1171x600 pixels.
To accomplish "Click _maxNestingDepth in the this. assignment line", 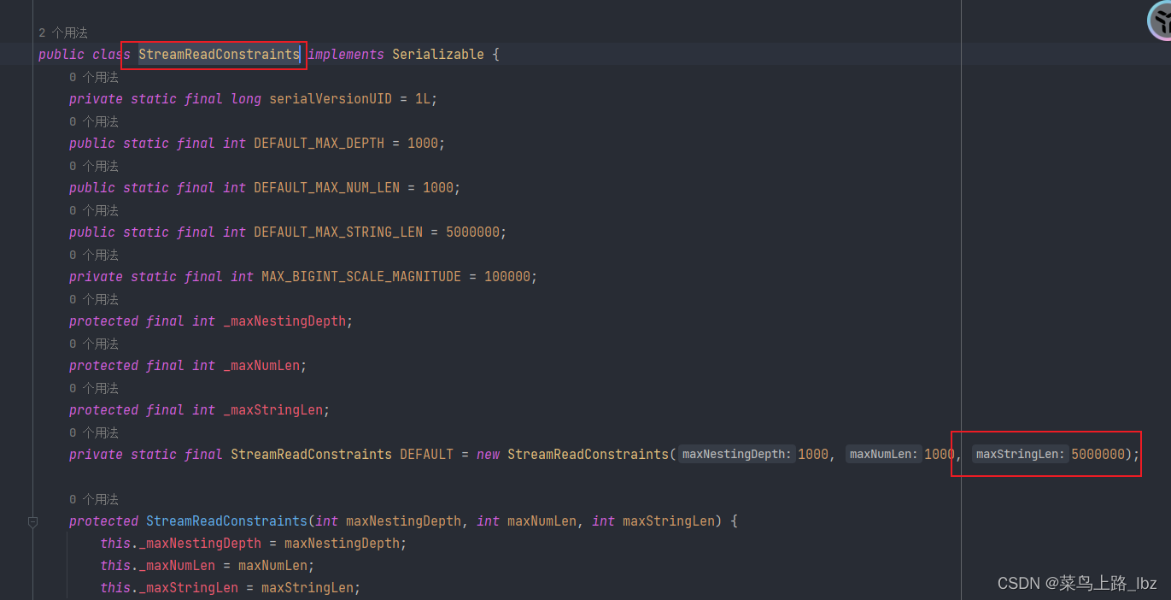I will (x=200, y=544).
